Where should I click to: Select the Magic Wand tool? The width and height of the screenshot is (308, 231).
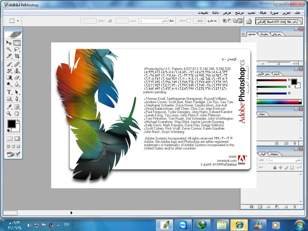(9, 49)
